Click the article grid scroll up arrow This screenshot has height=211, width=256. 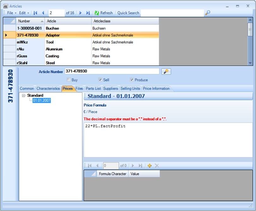click(250, 20)
